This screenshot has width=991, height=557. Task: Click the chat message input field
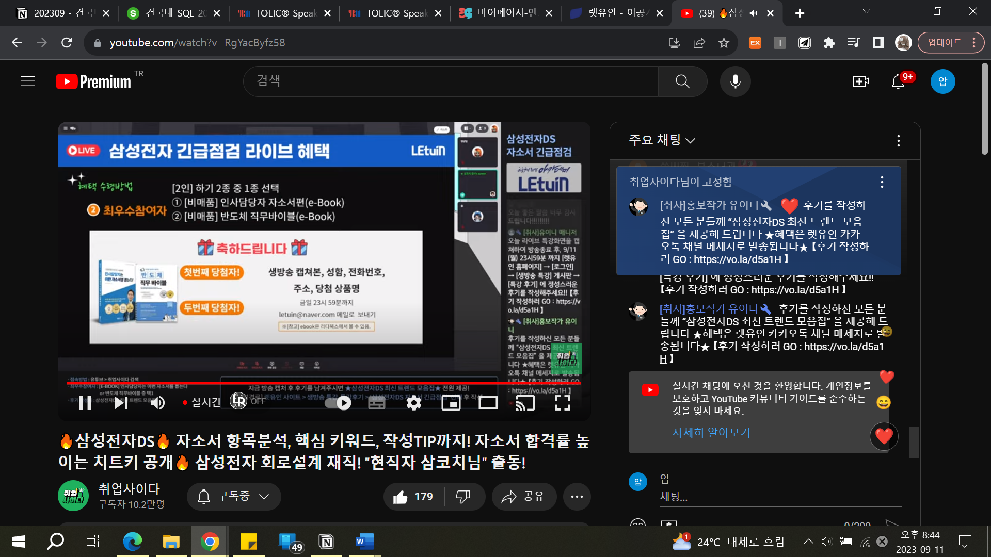pos(780,497)
